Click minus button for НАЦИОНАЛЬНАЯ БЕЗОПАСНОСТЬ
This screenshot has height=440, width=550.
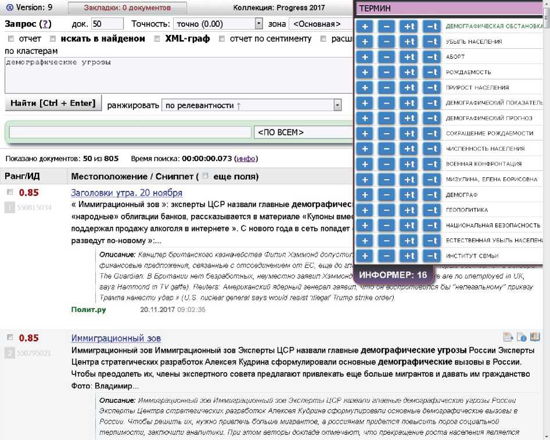[x=387, y=226]
